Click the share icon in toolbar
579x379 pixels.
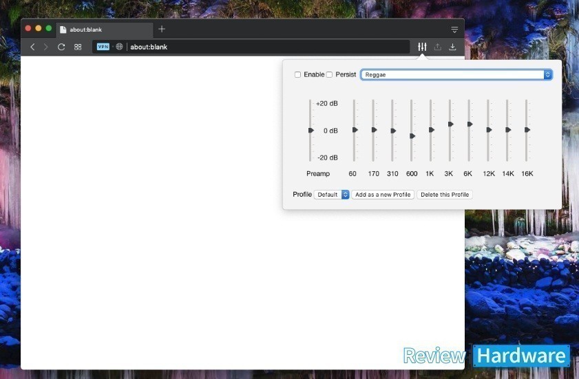click(438, 47)
